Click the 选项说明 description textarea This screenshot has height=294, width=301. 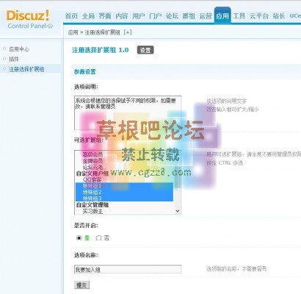128,113
